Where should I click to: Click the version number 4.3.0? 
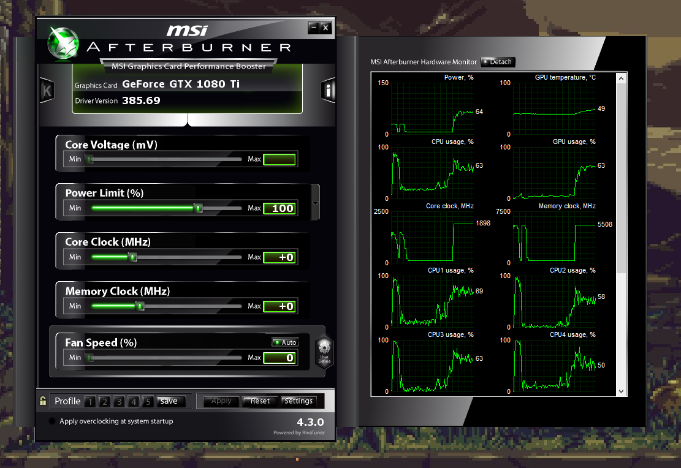(310, 422)
